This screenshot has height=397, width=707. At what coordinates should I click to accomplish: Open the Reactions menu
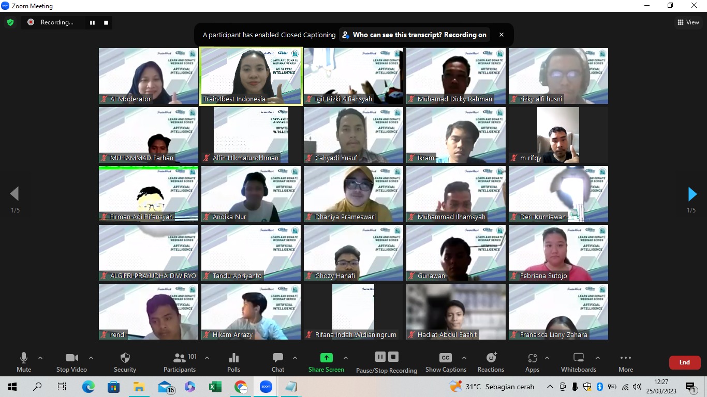point(491,362)
